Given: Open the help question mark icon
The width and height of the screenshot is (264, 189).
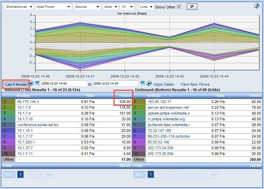Looking at the screenshot, I should tap(256, 6).
